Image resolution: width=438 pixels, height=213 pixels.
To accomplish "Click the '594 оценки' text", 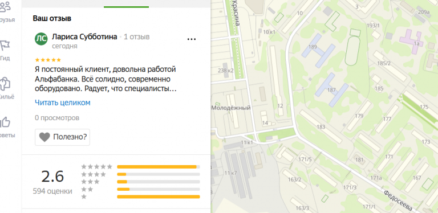I will [52, 191].
